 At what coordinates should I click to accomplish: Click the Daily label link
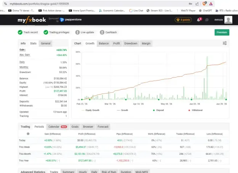pos(22,62)
